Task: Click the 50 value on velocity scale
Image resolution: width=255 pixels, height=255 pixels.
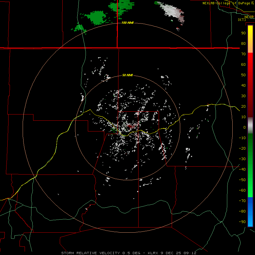Action: pos(243,75)
